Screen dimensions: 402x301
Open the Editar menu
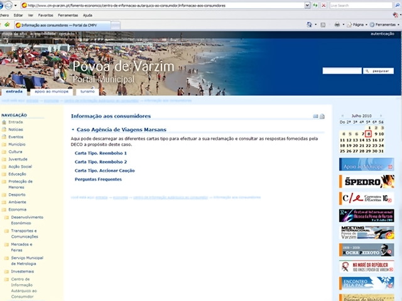coord(18,15)
